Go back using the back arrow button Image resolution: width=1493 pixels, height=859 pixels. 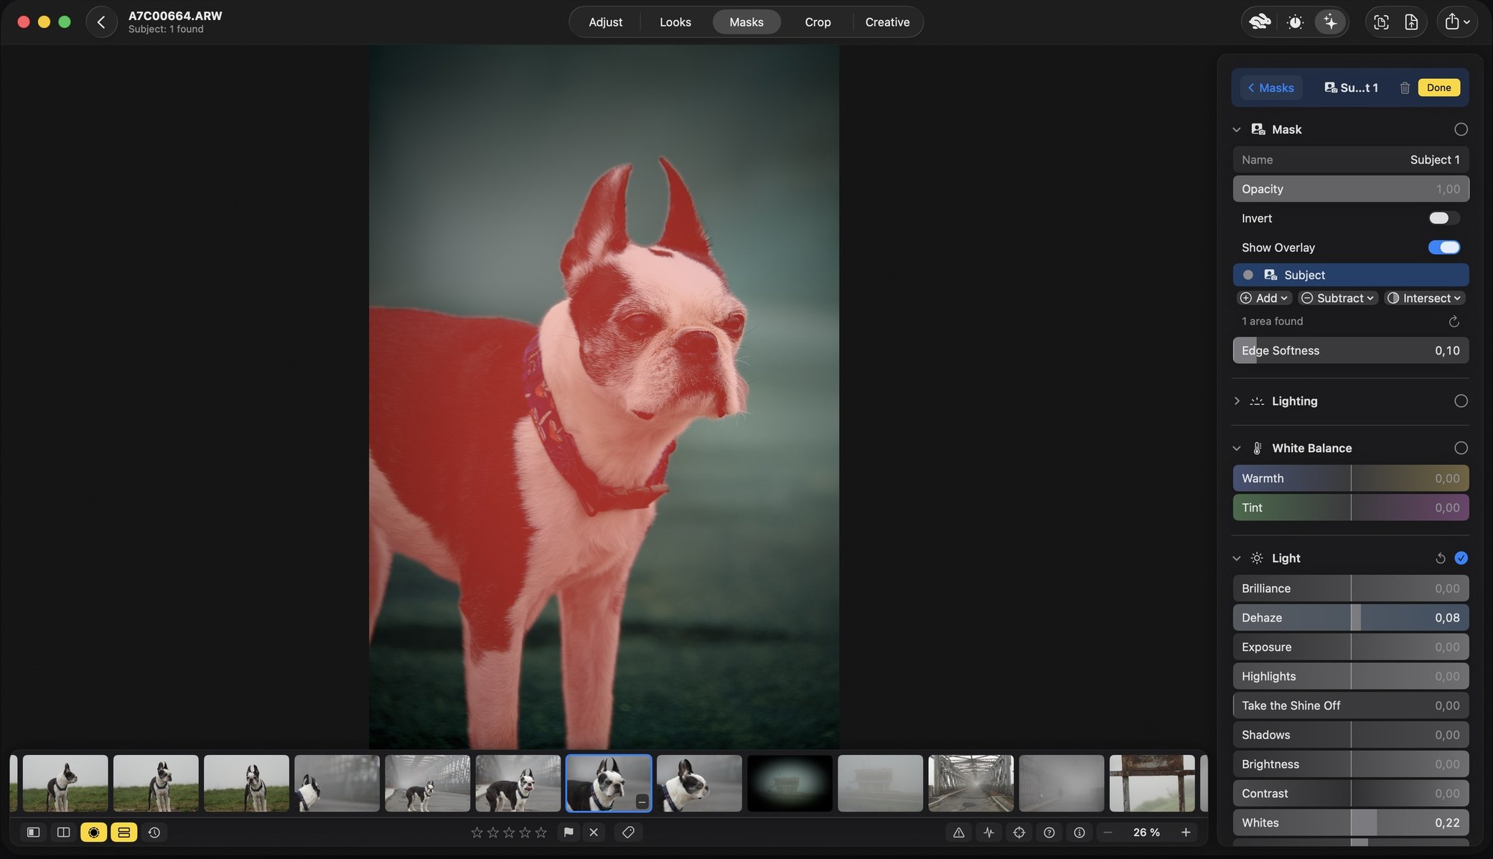coord(101,22)
